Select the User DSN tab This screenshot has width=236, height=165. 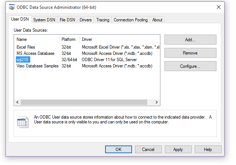coord(20,19)
